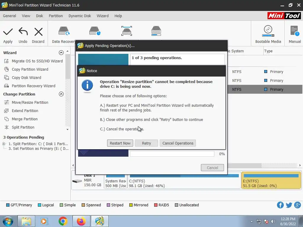Click the sidebar scroll down arrow
The height and width of the screenshot is (227, 303).
pos(67,129)
